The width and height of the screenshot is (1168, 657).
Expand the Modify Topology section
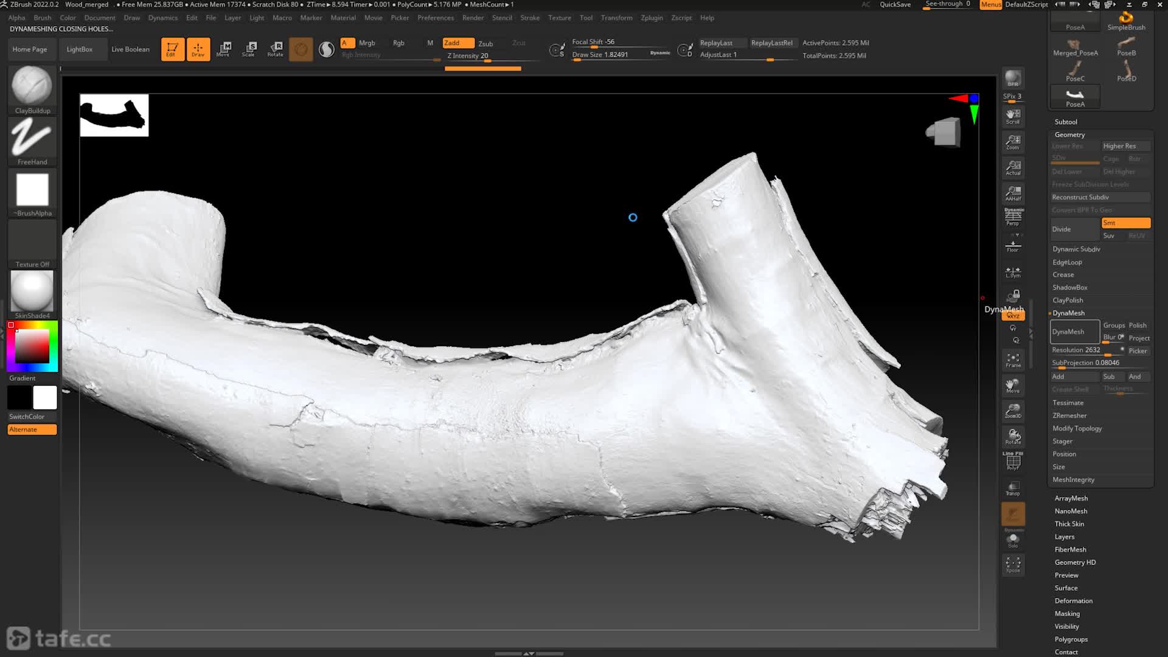tap(1077, 428)
